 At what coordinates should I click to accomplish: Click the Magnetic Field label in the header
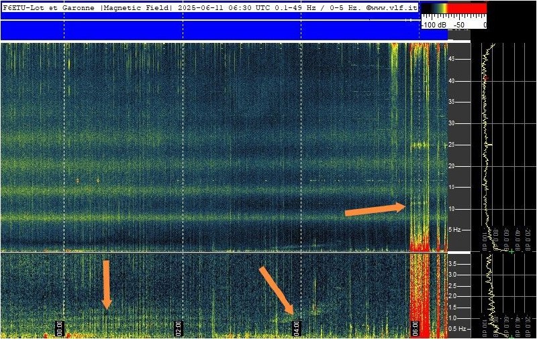coord(137,8)
